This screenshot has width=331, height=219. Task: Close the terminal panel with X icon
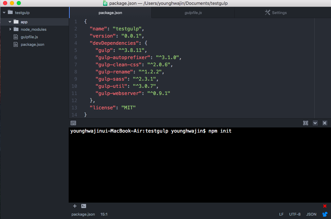pos(325,123)
